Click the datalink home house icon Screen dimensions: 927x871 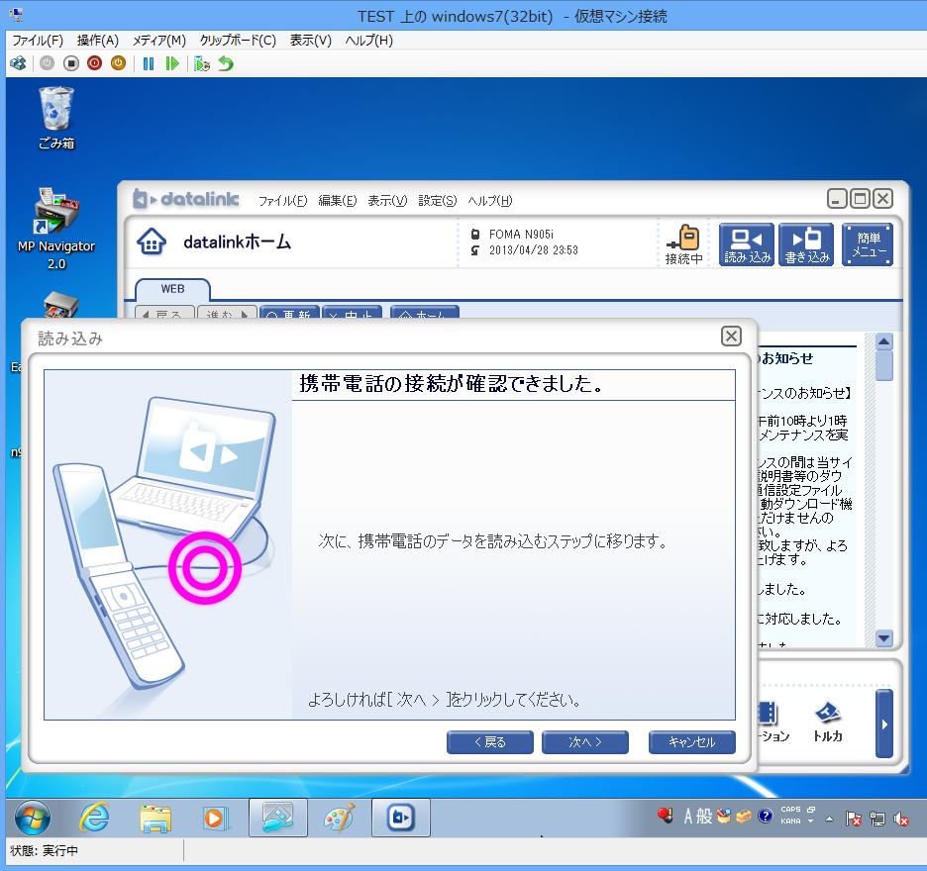(152, 242)
